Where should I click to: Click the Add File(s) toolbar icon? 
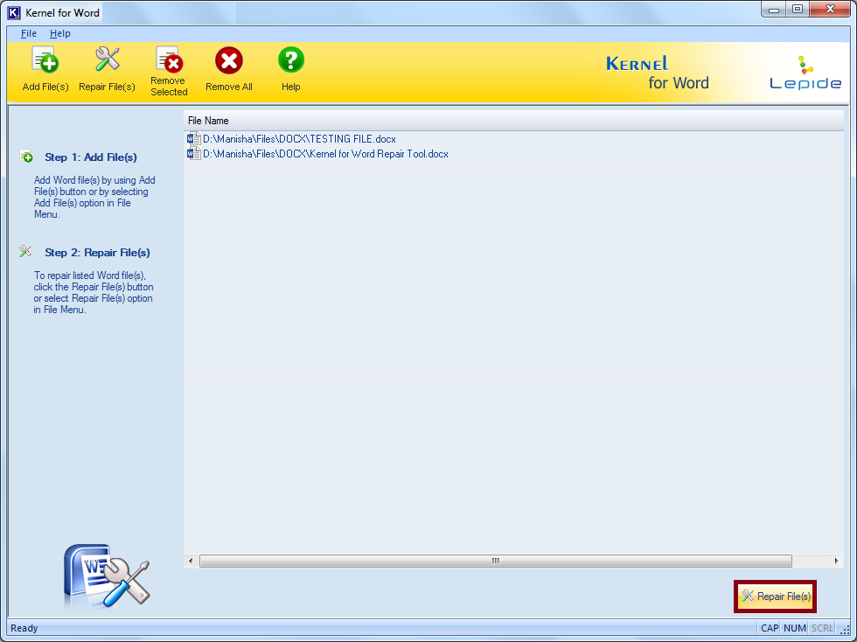click(45, 59)
